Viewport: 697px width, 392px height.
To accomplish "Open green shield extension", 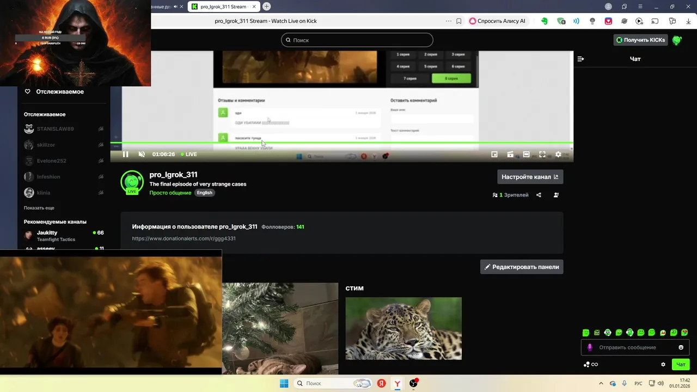I will 561,21.
